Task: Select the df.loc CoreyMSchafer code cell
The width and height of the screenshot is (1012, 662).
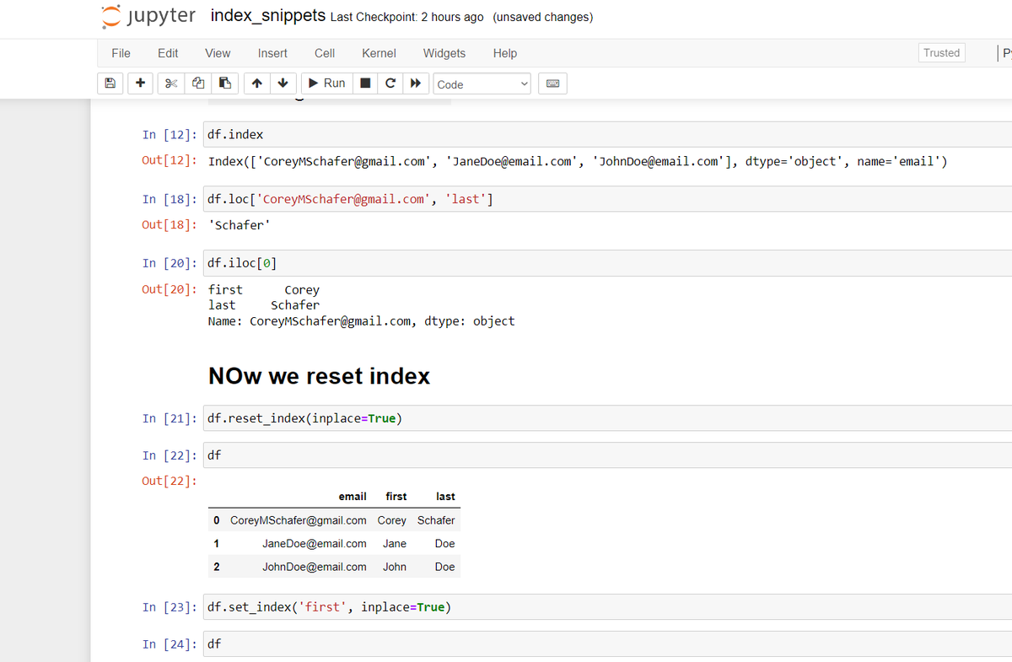Action: (607, 199)
